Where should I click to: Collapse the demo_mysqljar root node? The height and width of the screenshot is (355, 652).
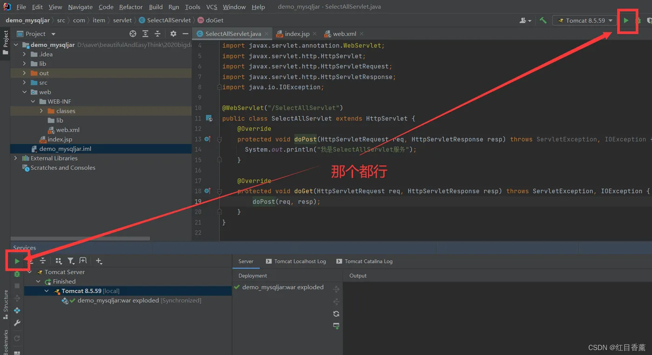[16, 45]
